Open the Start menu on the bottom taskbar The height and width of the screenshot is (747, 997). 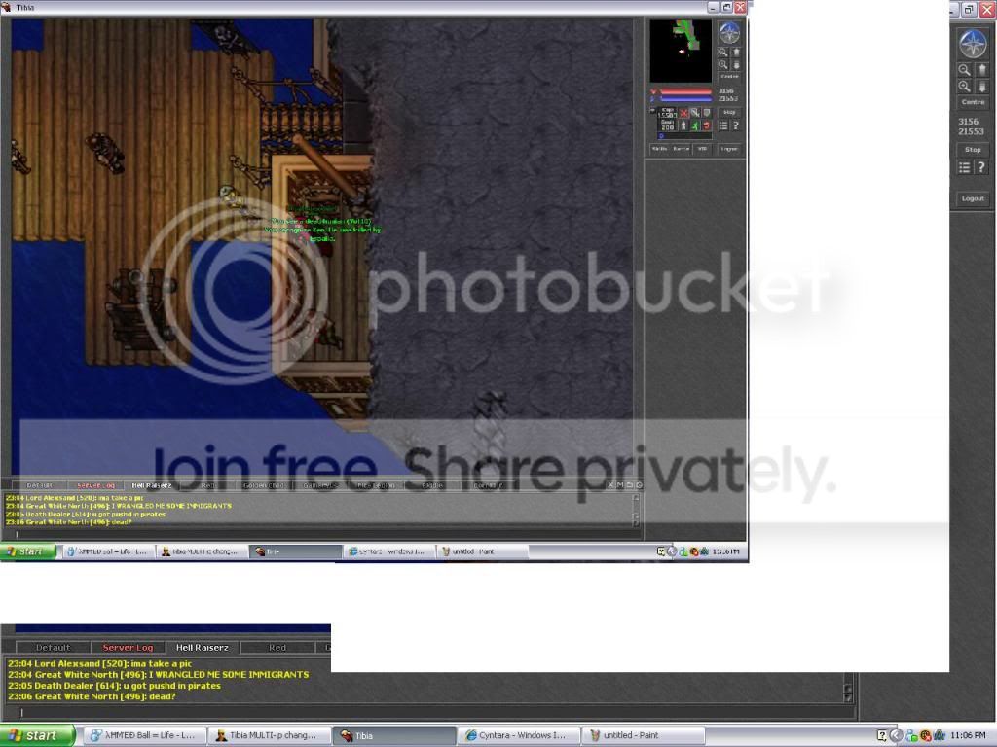pyautogui.click(x=37, y=735)
